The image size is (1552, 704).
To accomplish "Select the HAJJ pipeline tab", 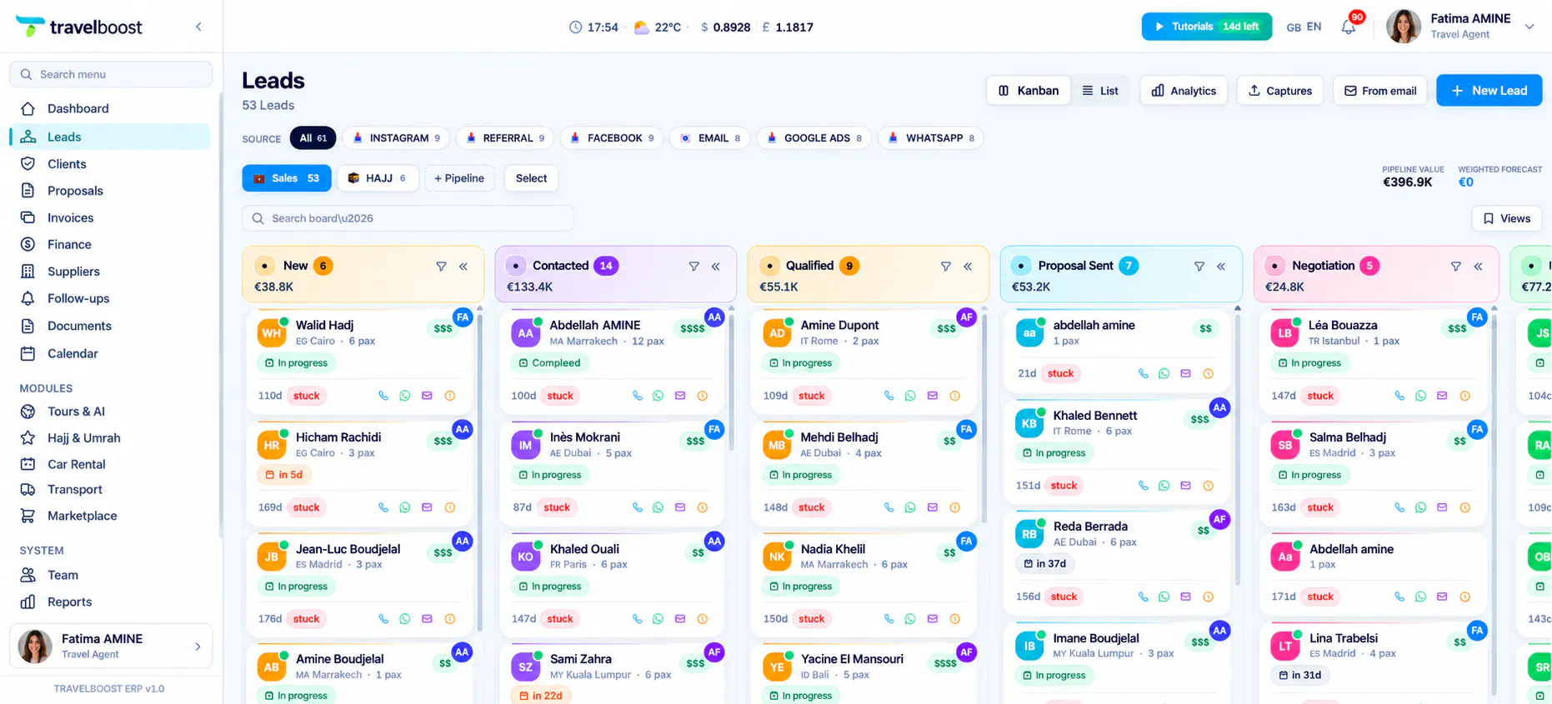I will tap(378, 178).
